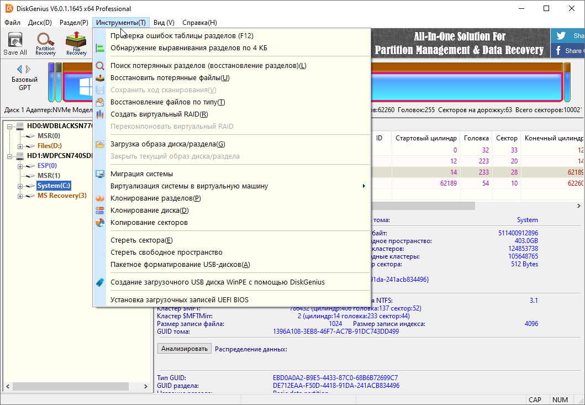Open Partition Recovery from the toolbar
The image size is (585, 405).
[45, 44]
